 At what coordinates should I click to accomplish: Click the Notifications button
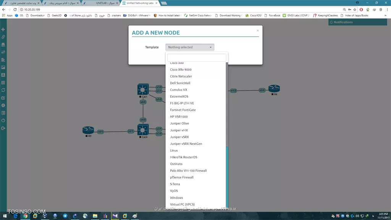coord(341,22)
